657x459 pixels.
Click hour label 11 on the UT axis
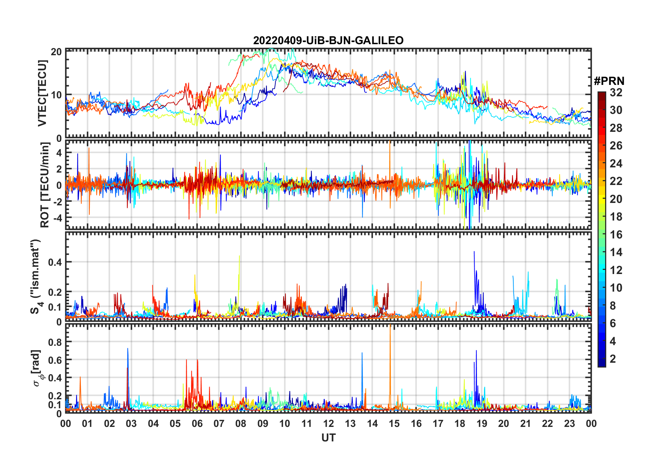pos(307,423)
